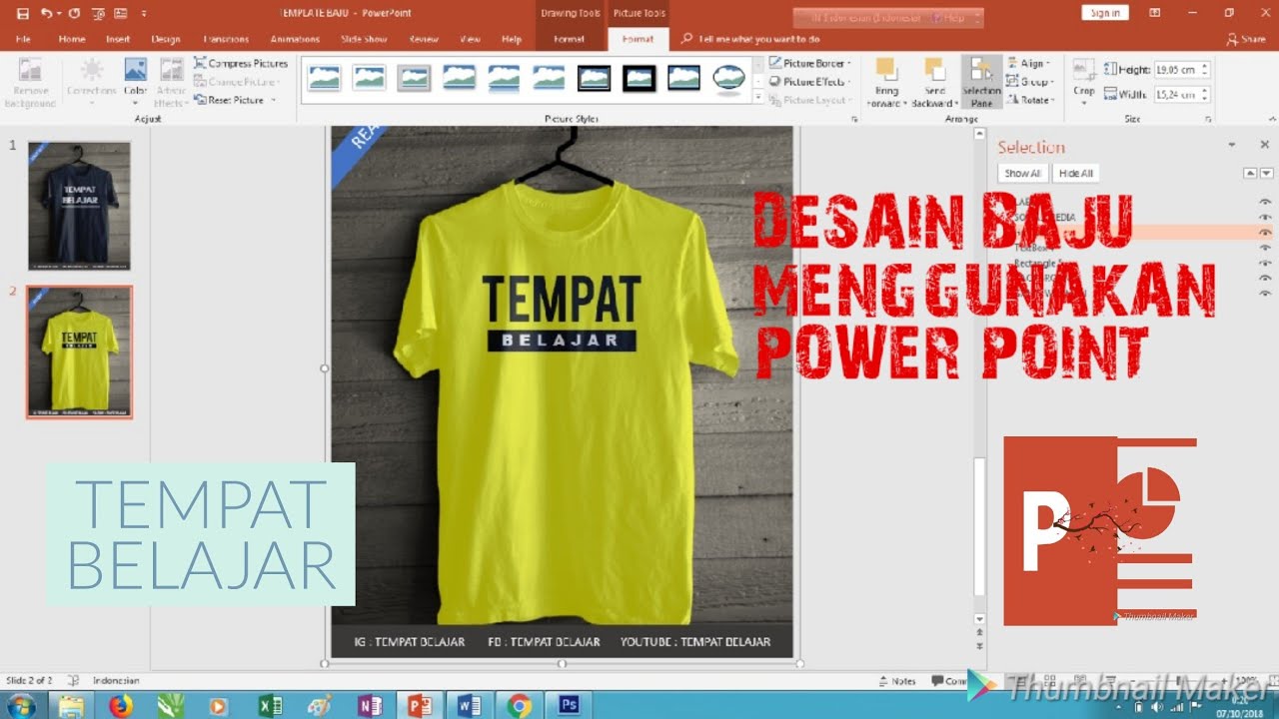Click Compress Pictures
This screenshot has height=719, width=1279.
[x=241, y=63]
